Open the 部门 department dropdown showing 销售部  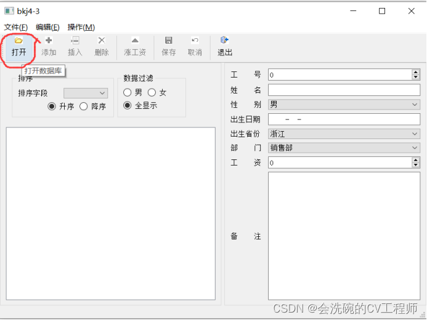coord(344,148)
